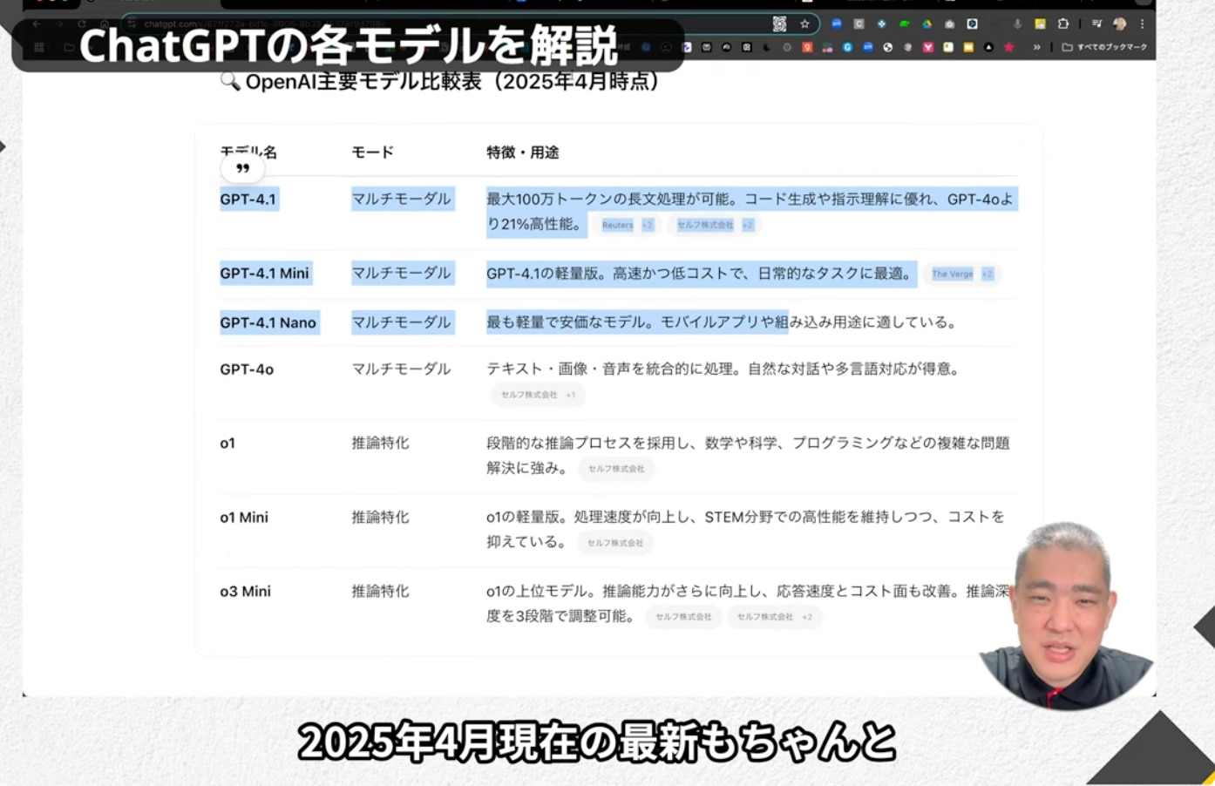This screenshot has width=1215, height=786.
Task: Expand the +2 sources beside The Verge
Action: point(987,274)
